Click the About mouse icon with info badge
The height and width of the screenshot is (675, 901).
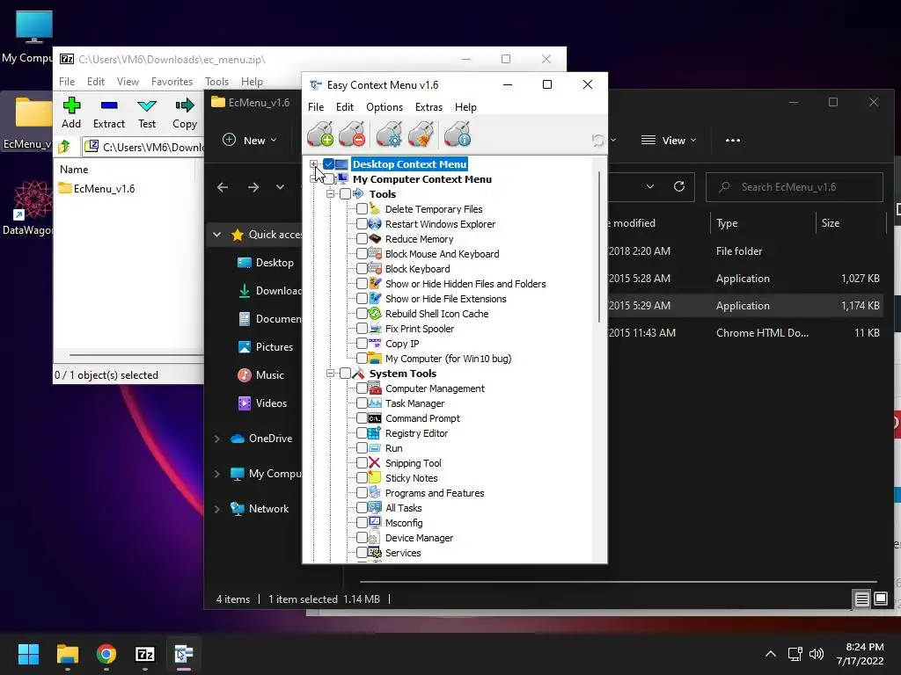(x=458, y=134)
